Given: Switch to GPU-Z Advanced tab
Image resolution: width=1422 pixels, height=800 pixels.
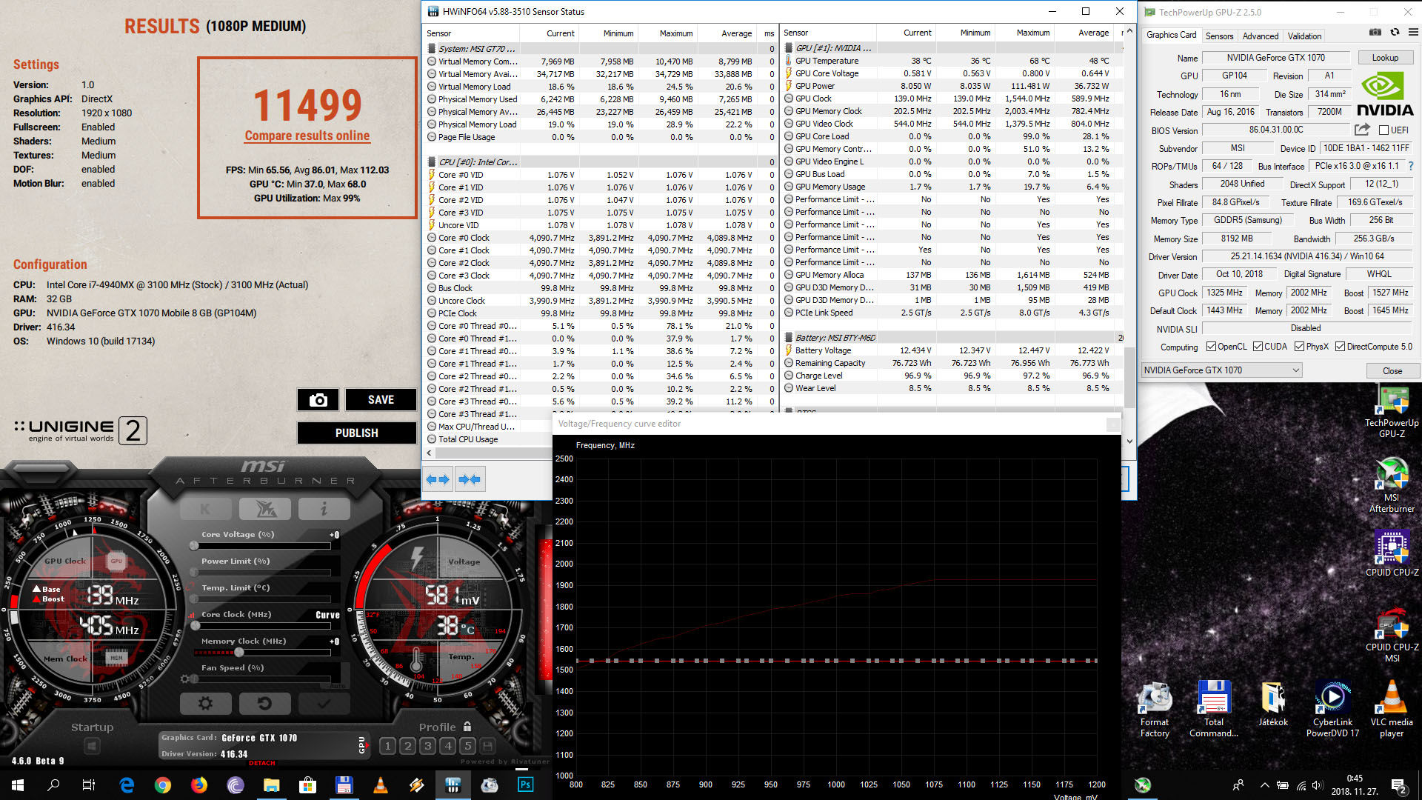Looking at the screenshot, I should pos(1260,36).
